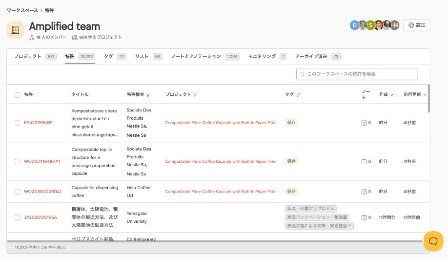Open the notes icon for EP4223664B1

364,123
